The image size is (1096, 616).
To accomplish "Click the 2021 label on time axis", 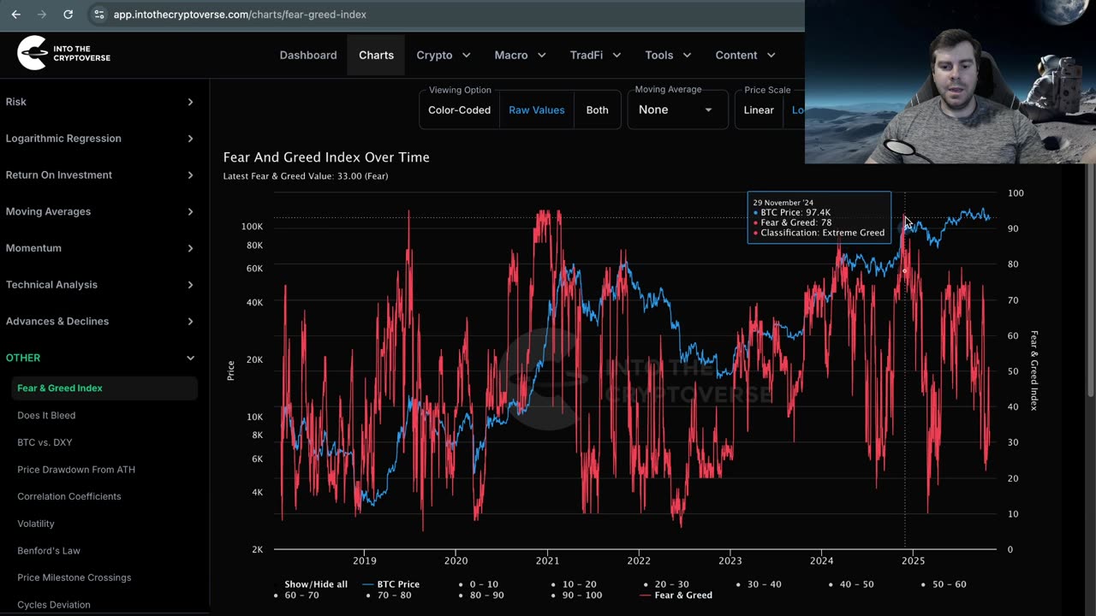I will 547,561.
